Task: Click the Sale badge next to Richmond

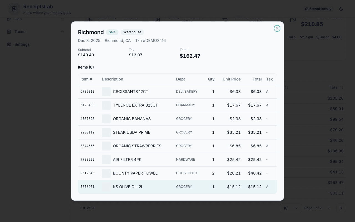Action: coord(112,32)
